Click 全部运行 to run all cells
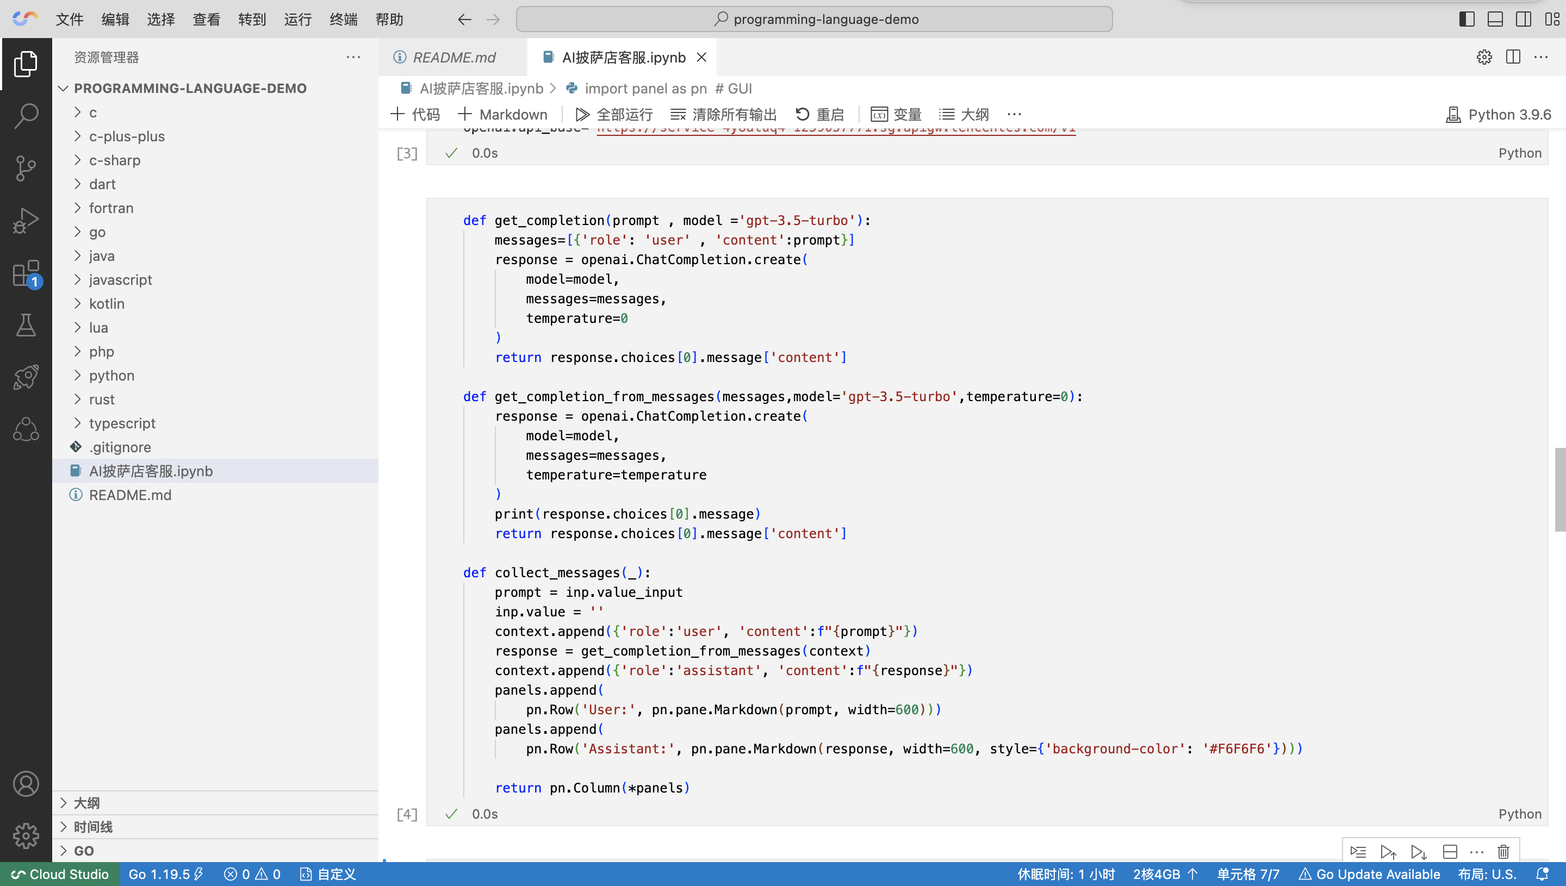Viewport: 1566px width, 886px height. click(x=614, y=114)
